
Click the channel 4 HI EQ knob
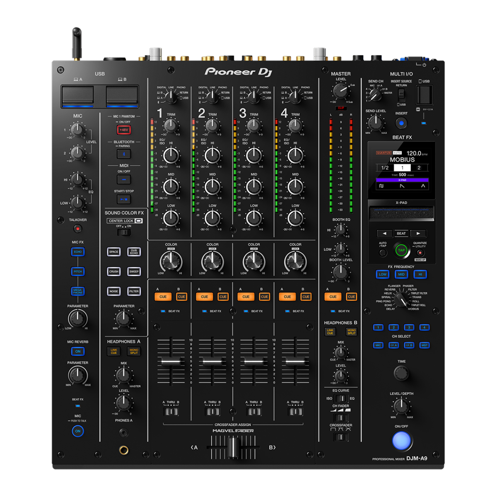(x=295, y=156)
